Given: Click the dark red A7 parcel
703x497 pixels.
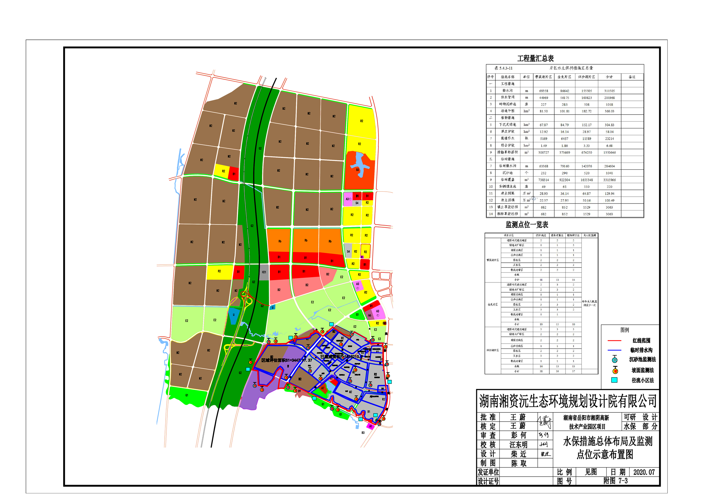Looking at the screenshot, I should 323,388.
